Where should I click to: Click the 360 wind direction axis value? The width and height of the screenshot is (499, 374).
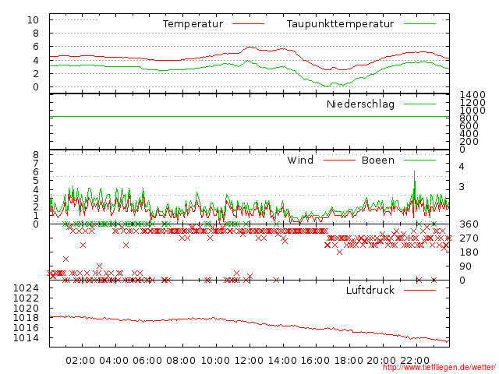click(469, 224)
